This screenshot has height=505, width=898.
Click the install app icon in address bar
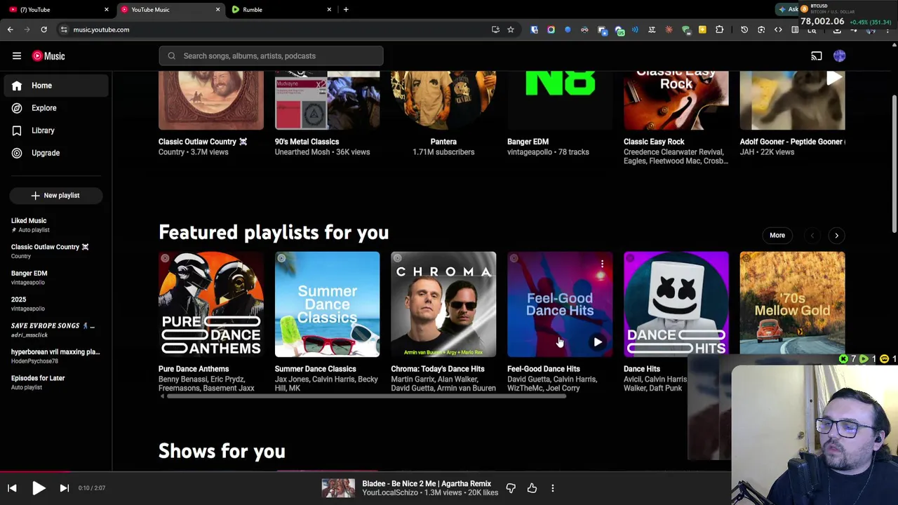tap(495, 29)
